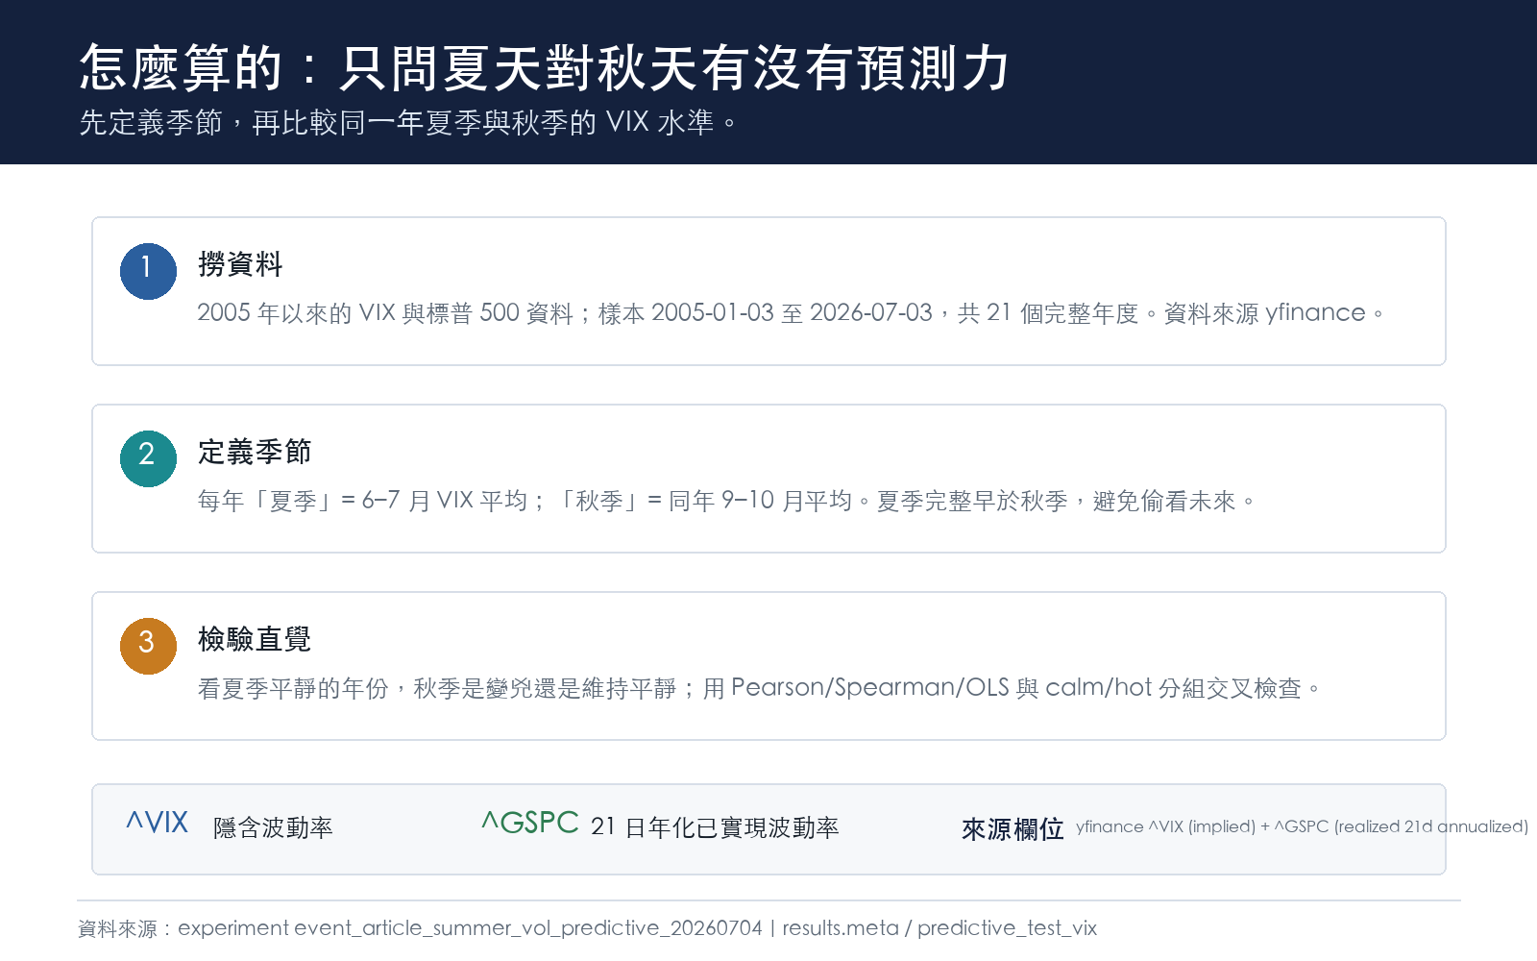Click the 隱含波動率 label
The height and width of the screenshot is (961, 1537).
point(273,827)
